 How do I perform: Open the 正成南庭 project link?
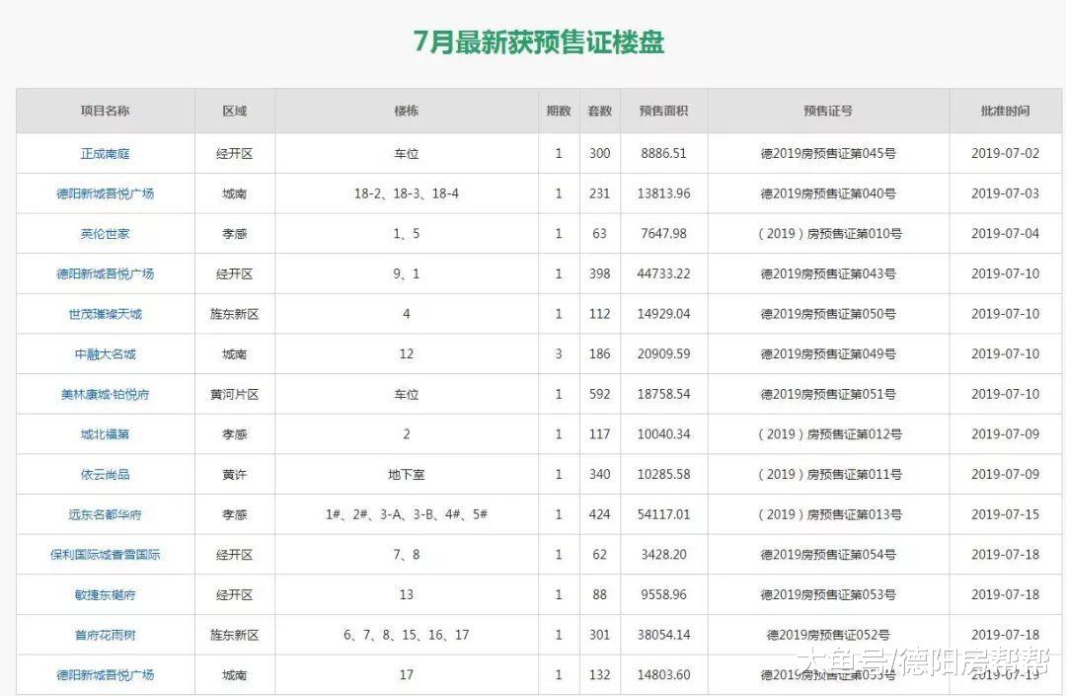pos(104,153)
